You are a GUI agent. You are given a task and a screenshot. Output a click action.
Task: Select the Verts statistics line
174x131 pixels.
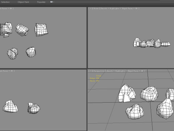point(95,81)
